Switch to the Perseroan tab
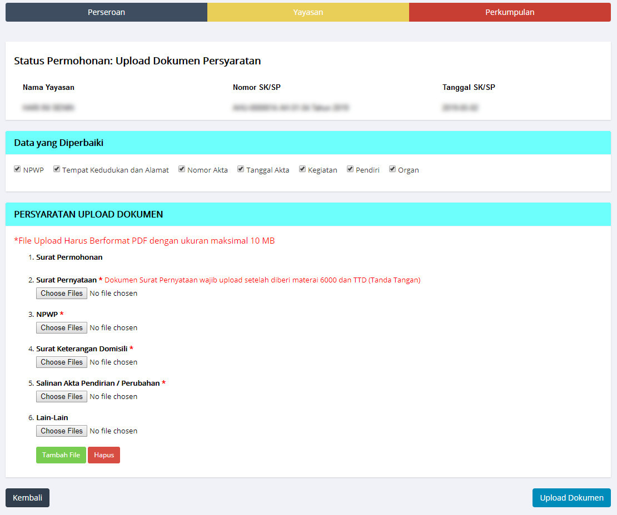The image size is (617, 515). [x=106, y=12]
